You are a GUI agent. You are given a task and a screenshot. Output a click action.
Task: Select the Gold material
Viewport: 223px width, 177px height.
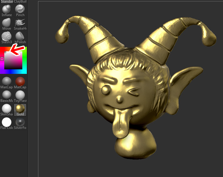pyautogui.click(x=20, y=109)
